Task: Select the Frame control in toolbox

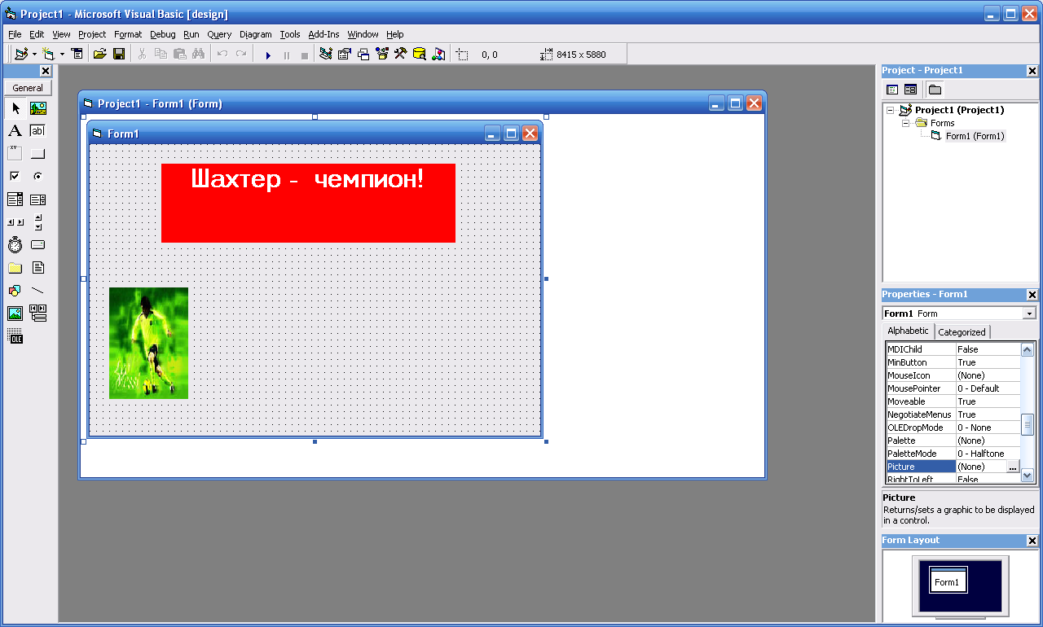Action: 15,154
